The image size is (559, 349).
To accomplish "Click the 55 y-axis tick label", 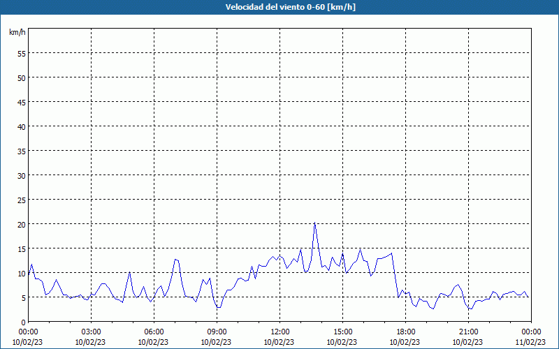I will [x=22, y=54].
